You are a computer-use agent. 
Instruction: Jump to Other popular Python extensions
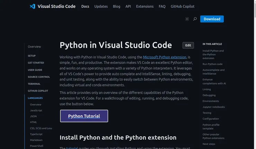[213, 136]
